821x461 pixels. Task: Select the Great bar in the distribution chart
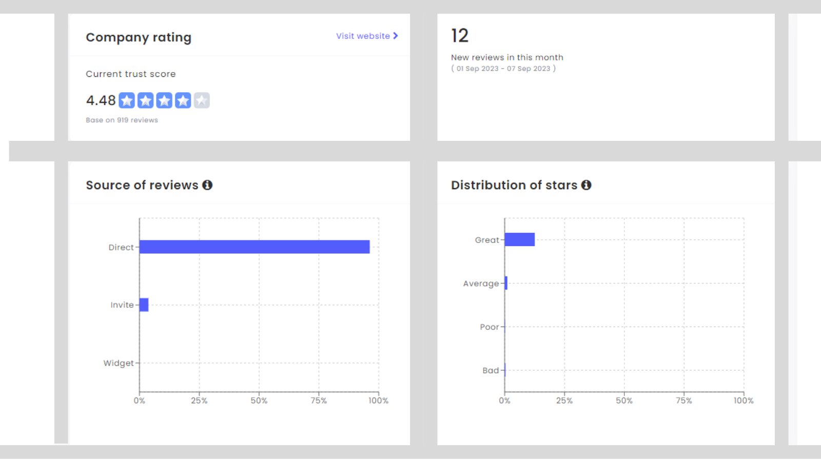(519, 239)
